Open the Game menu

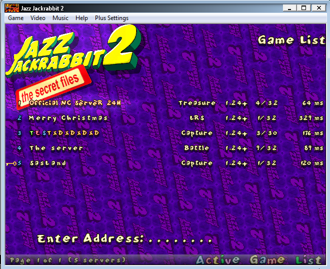click(x=16, y=18)
